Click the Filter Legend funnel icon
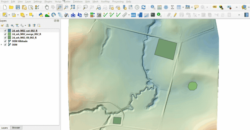This screenshot has width=250, height=130. 17,25
